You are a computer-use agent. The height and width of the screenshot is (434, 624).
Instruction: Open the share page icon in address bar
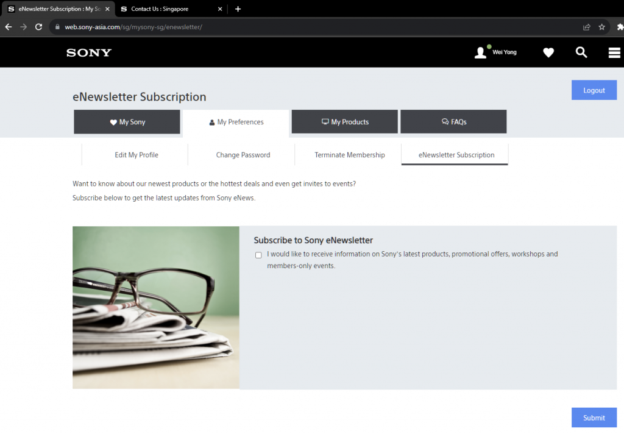tap(587, 27)
